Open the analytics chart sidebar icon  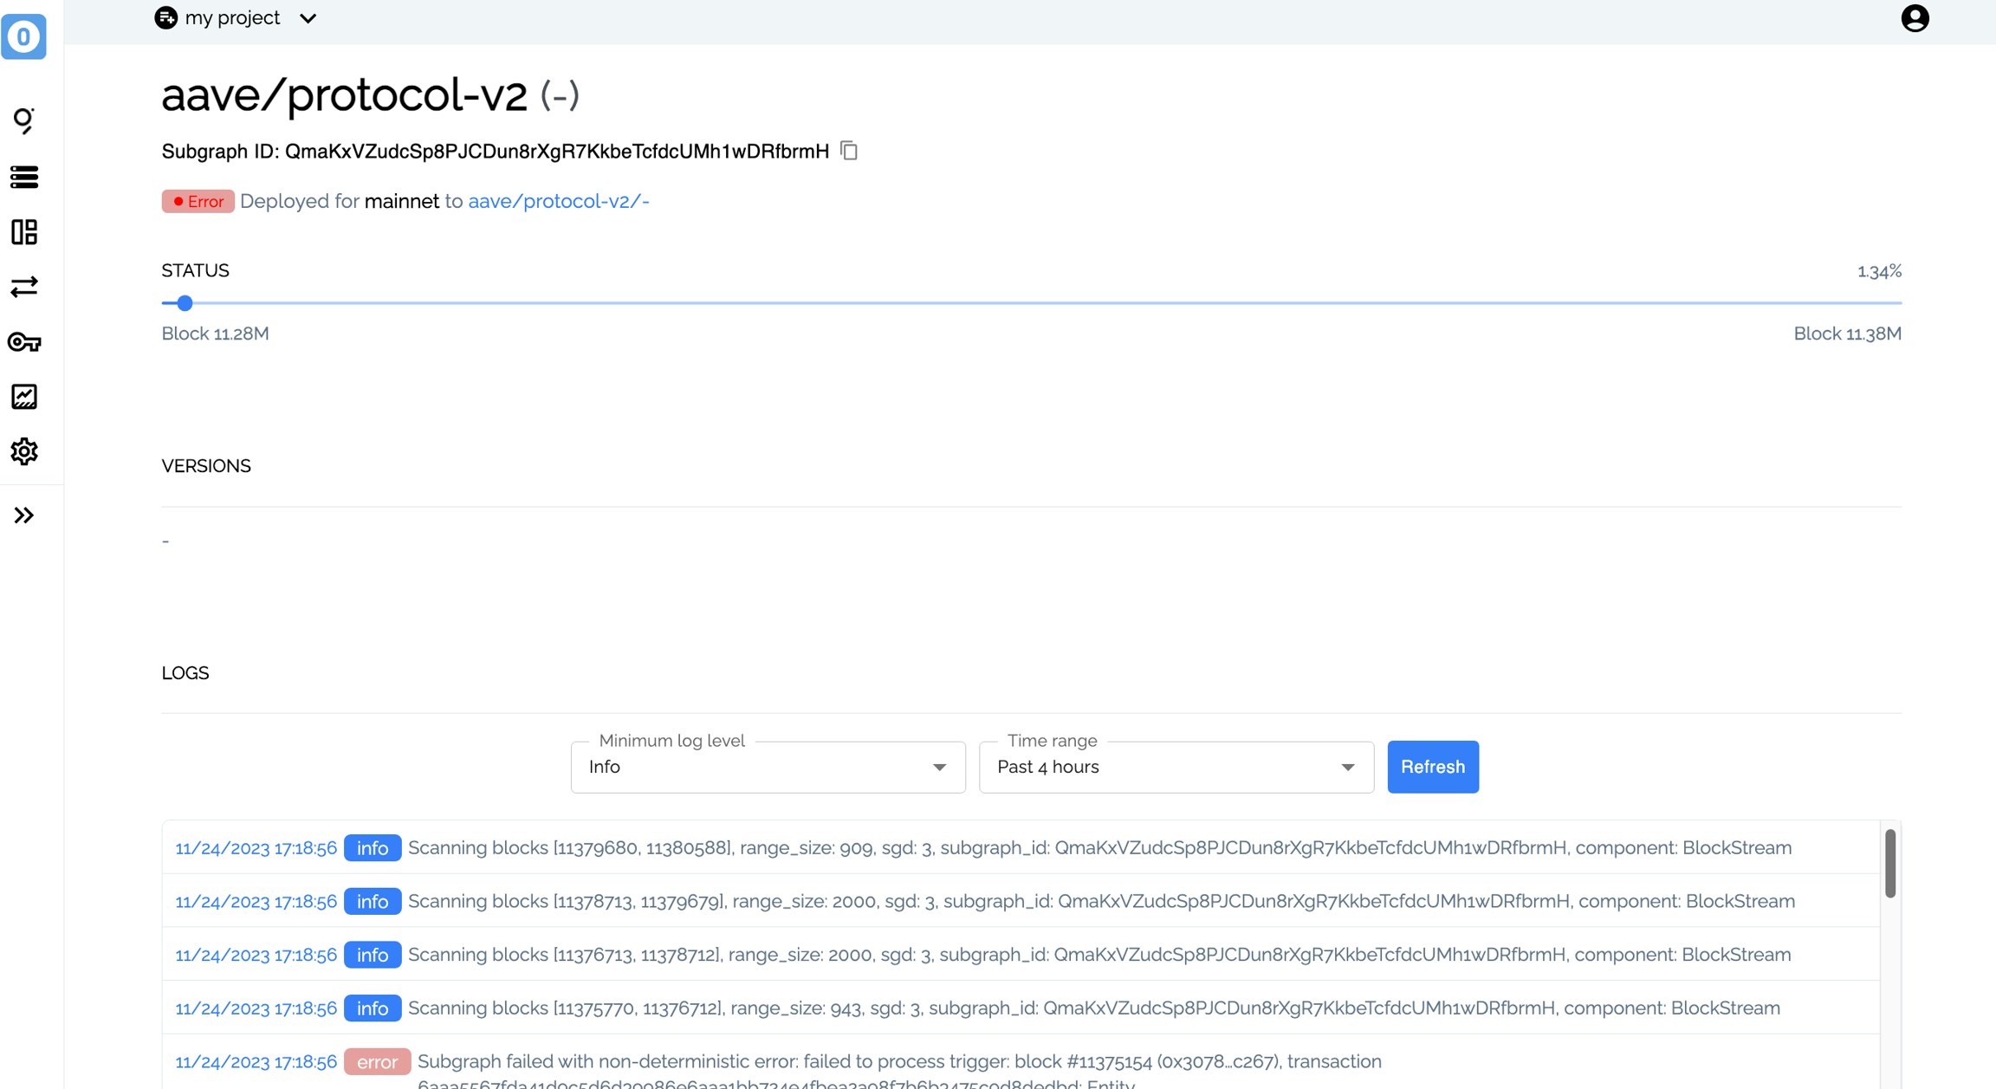coord(23,397)
